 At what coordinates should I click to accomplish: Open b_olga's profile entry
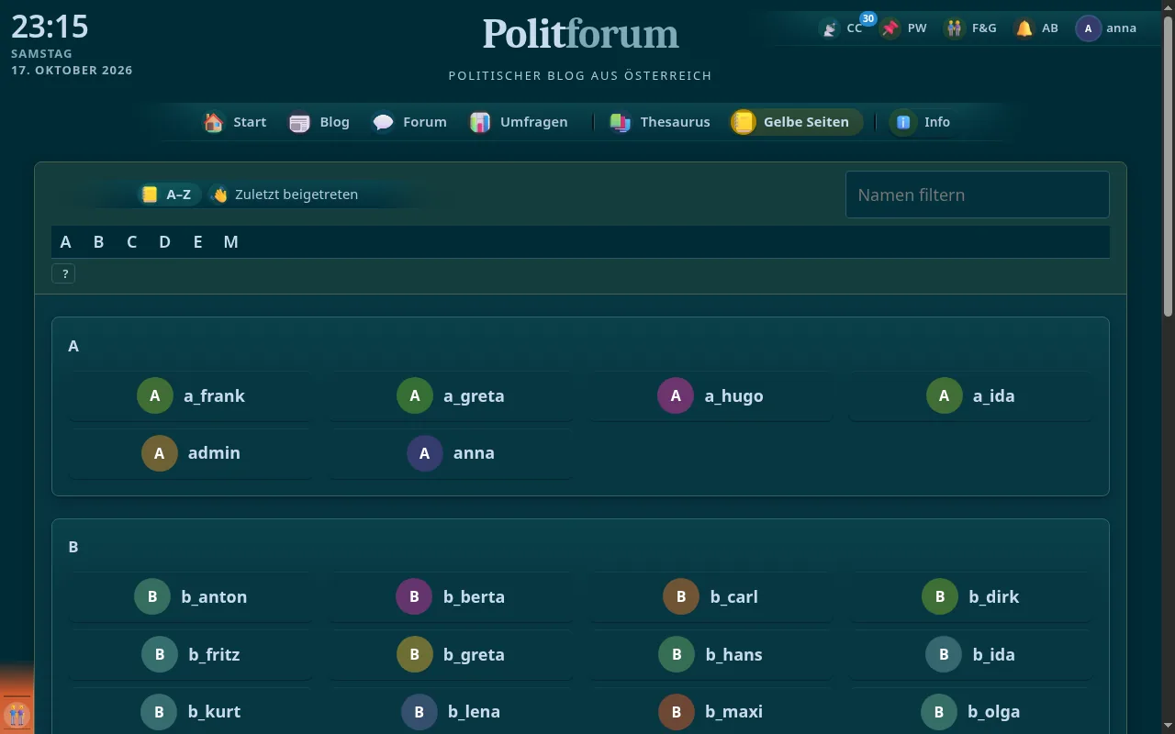[970, 711]
